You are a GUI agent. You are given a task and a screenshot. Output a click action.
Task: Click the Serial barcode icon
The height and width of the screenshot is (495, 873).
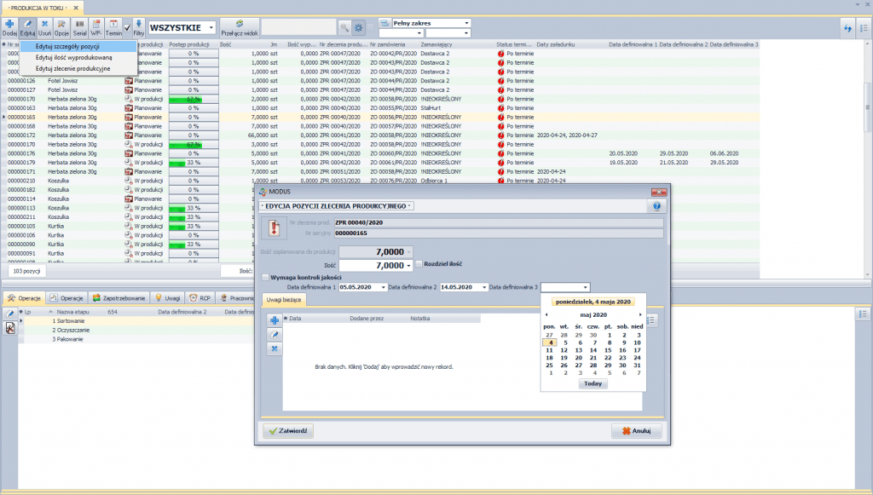[x=79, y=27]
